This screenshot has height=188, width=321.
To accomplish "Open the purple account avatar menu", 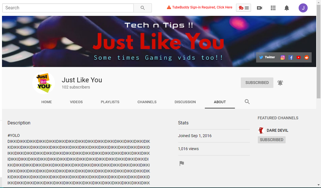I will coord(303,8).
